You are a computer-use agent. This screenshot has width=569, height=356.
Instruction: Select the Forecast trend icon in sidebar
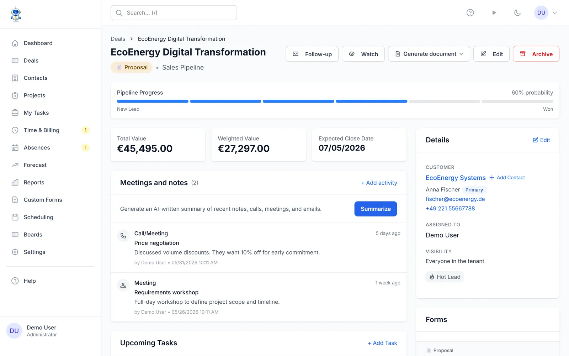click(x=15, y=165)
